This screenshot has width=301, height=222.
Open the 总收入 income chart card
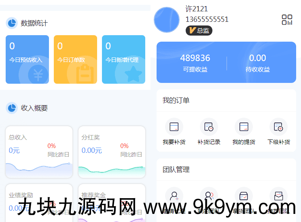click(39, 152)
